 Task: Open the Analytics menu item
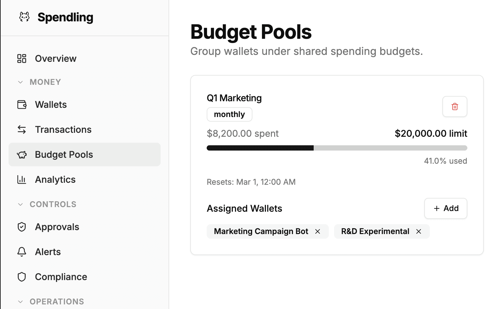pos(55,179)
